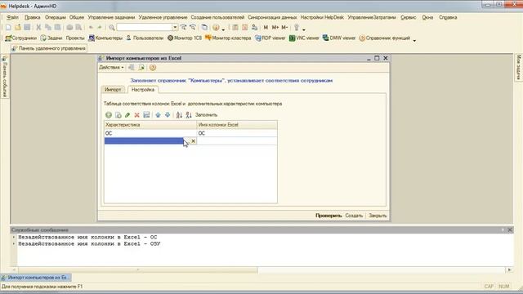Open the Сервис menu
The width and height of the screenshot is (523, 294).
tap(409, 17)
